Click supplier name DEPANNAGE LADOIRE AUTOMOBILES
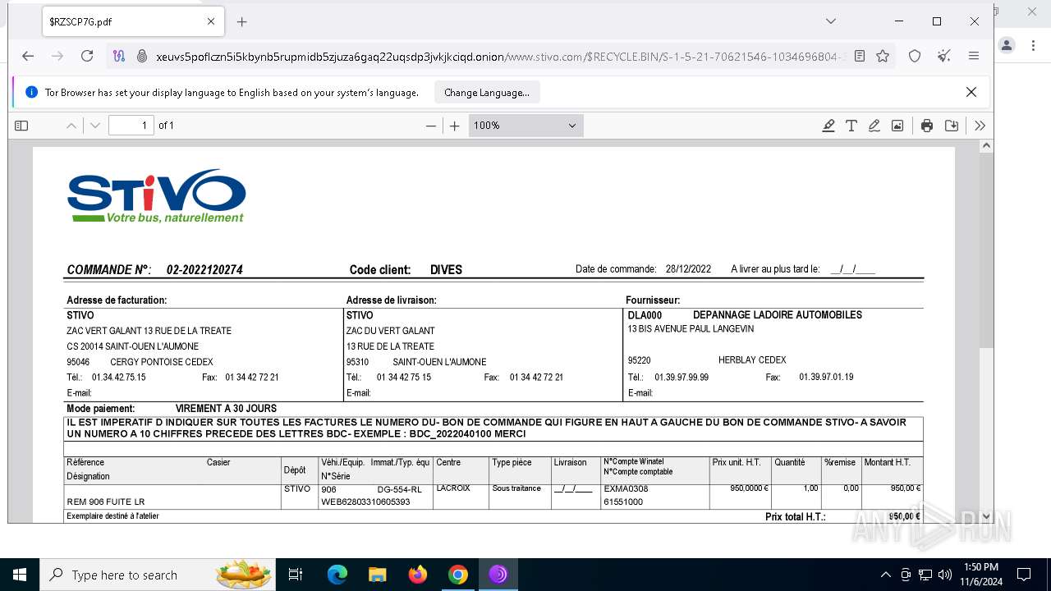 click(778, 315)
